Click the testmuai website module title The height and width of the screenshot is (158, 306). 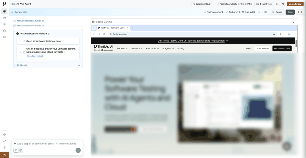pos(34,34)
